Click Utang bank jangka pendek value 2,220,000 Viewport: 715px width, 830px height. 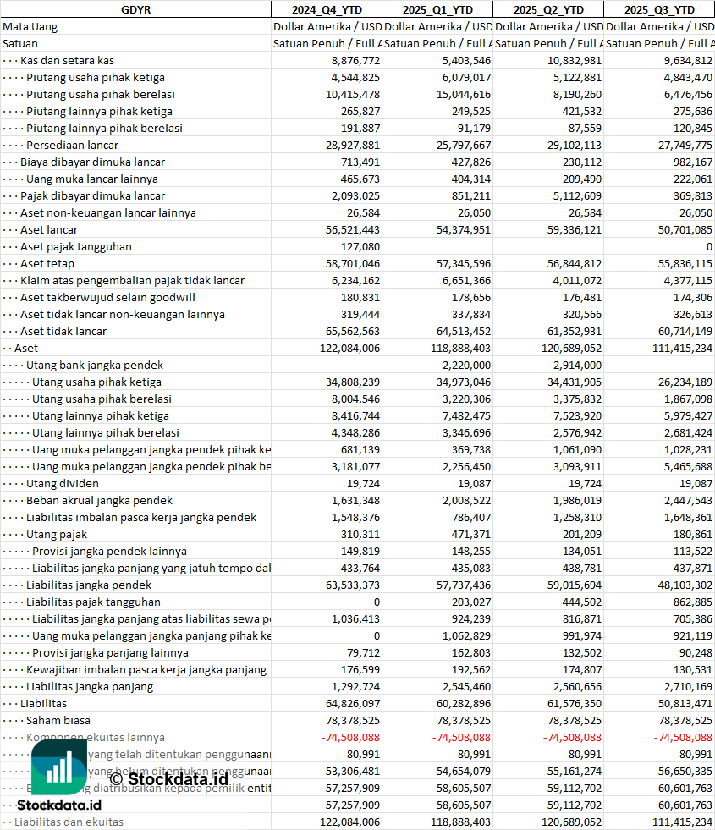(467, 366)
